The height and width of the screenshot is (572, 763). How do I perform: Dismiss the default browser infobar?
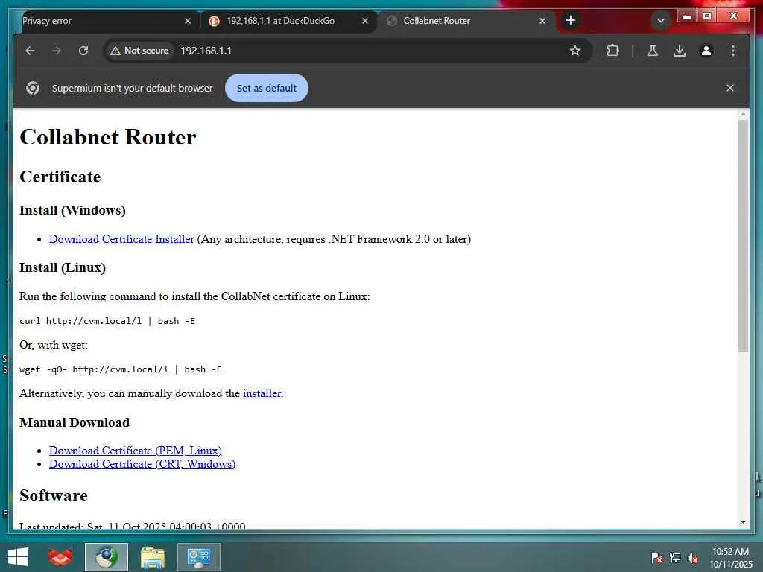(x=730, y=88)
